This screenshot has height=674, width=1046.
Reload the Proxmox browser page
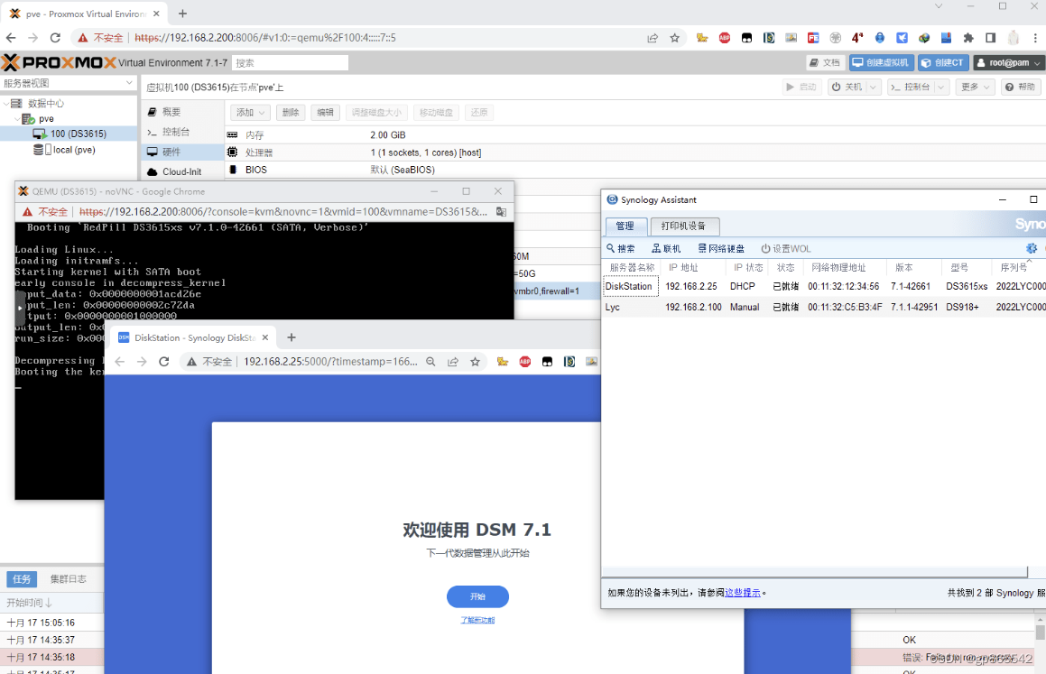[x=55, y=38]
